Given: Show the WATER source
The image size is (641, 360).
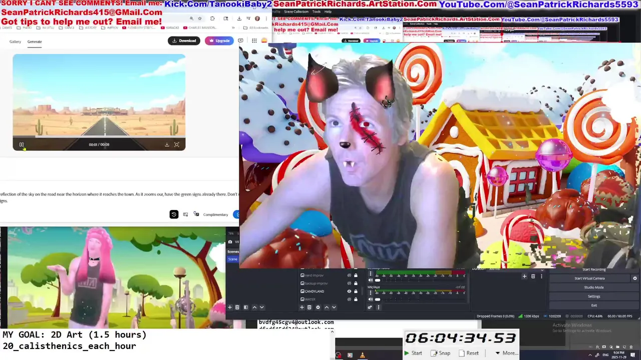Looking at the screenshot, I should (x=349, y=299).
